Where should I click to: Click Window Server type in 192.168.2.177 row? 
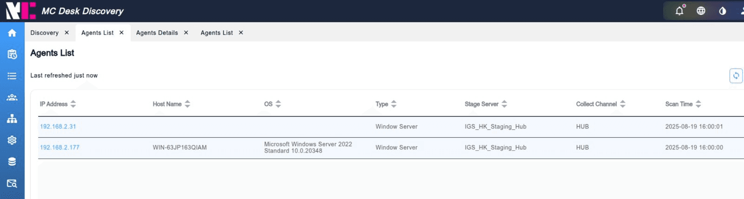[x=397, y=148]
